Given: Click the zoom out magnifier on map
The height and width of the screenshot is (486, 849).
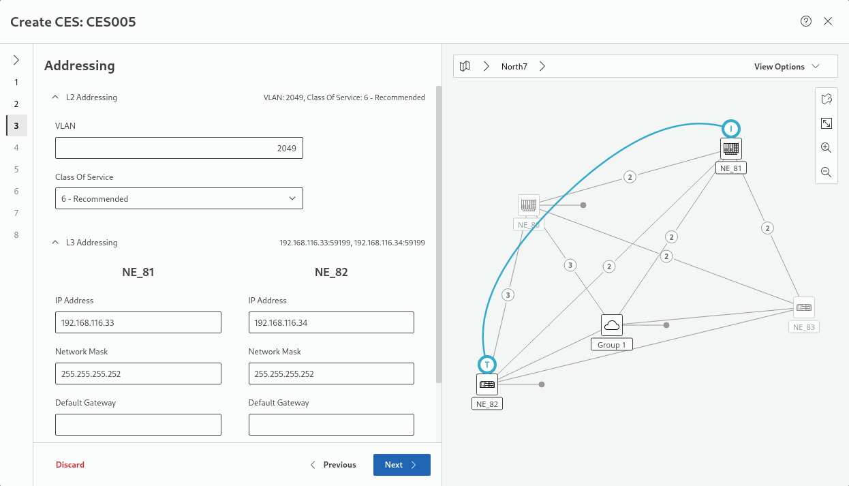Looking at the screenshot, I should (x=826, y=172).
